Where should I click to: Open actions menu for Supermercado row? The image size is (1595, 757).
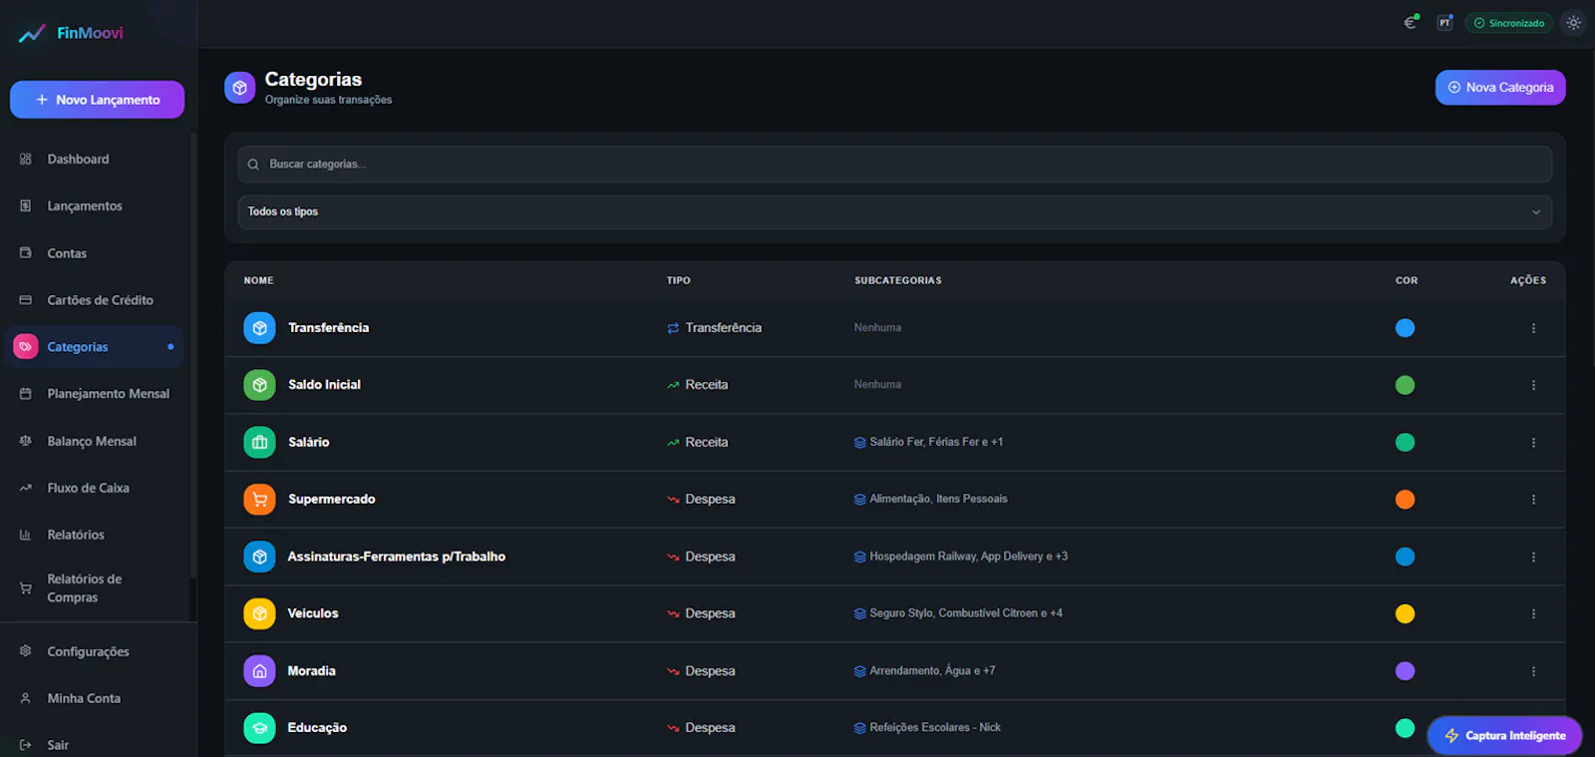click(x=1533, y=500)
